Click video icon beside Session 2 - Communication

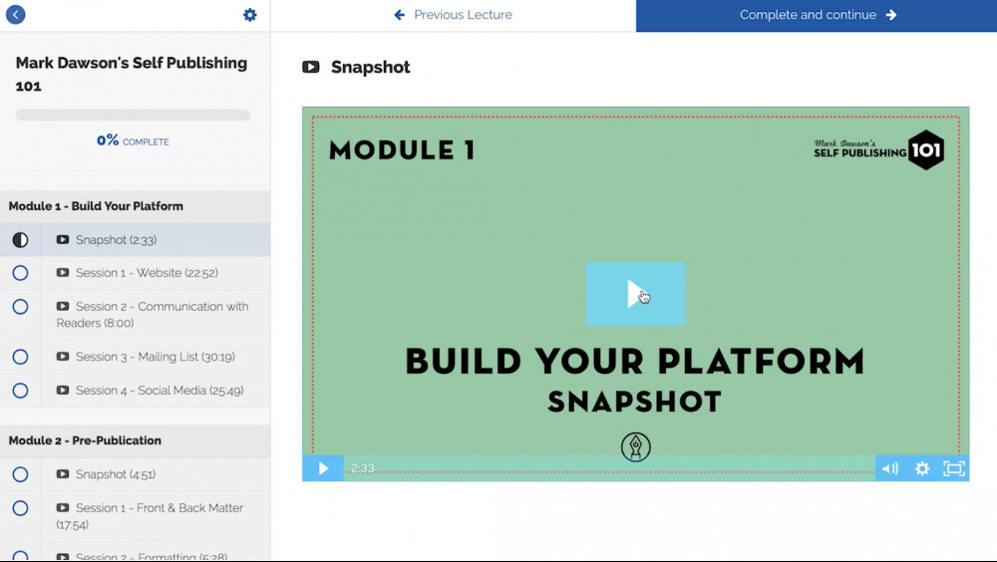[62, 307]
